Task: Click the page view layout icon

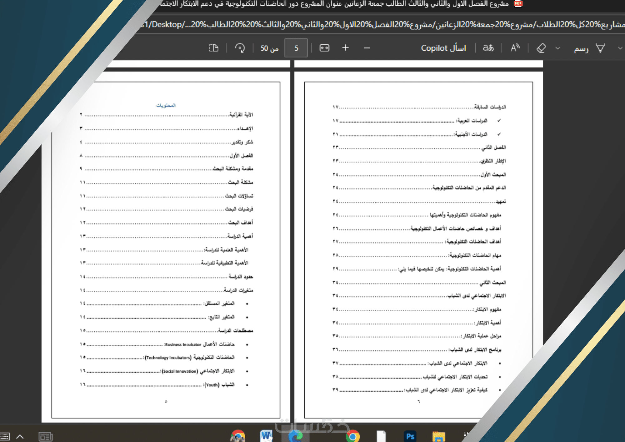Action: coord(213,48)
